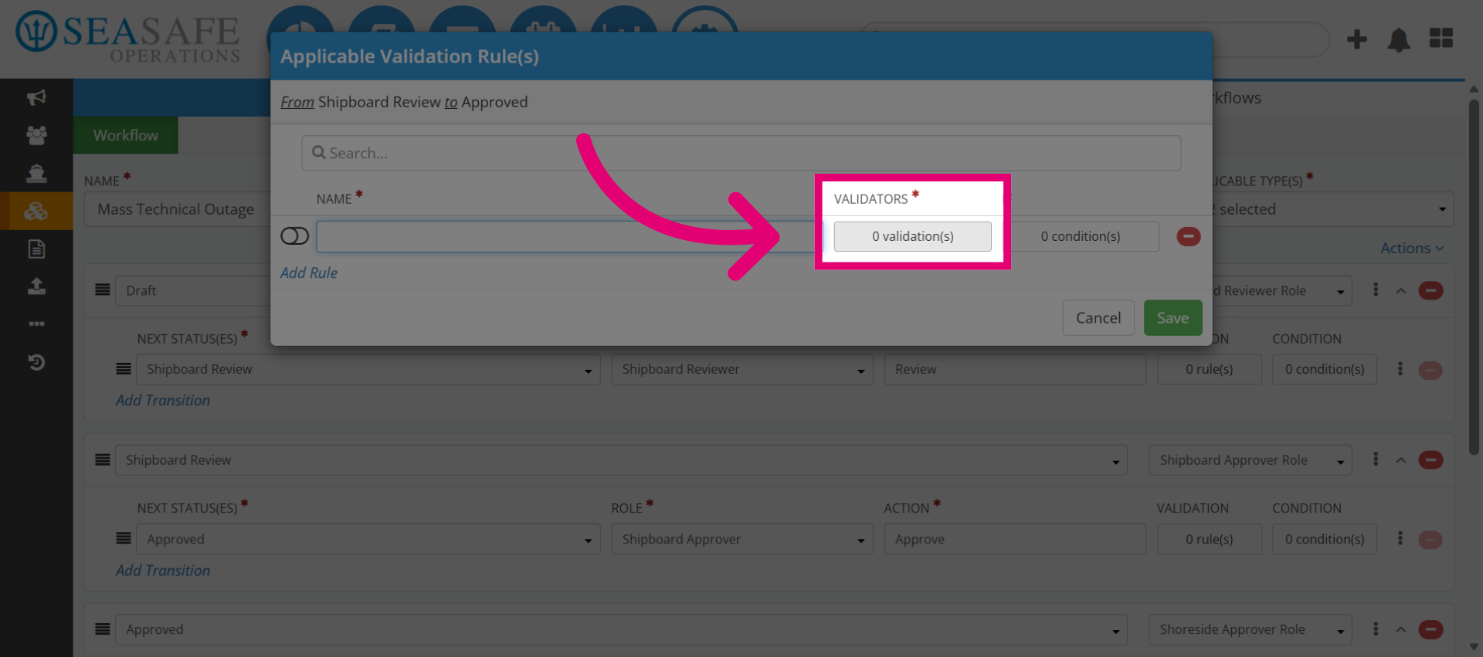The image size is (1483, 657).
Task: Grab the Draft status reorder handle
Action: (103, 290)
